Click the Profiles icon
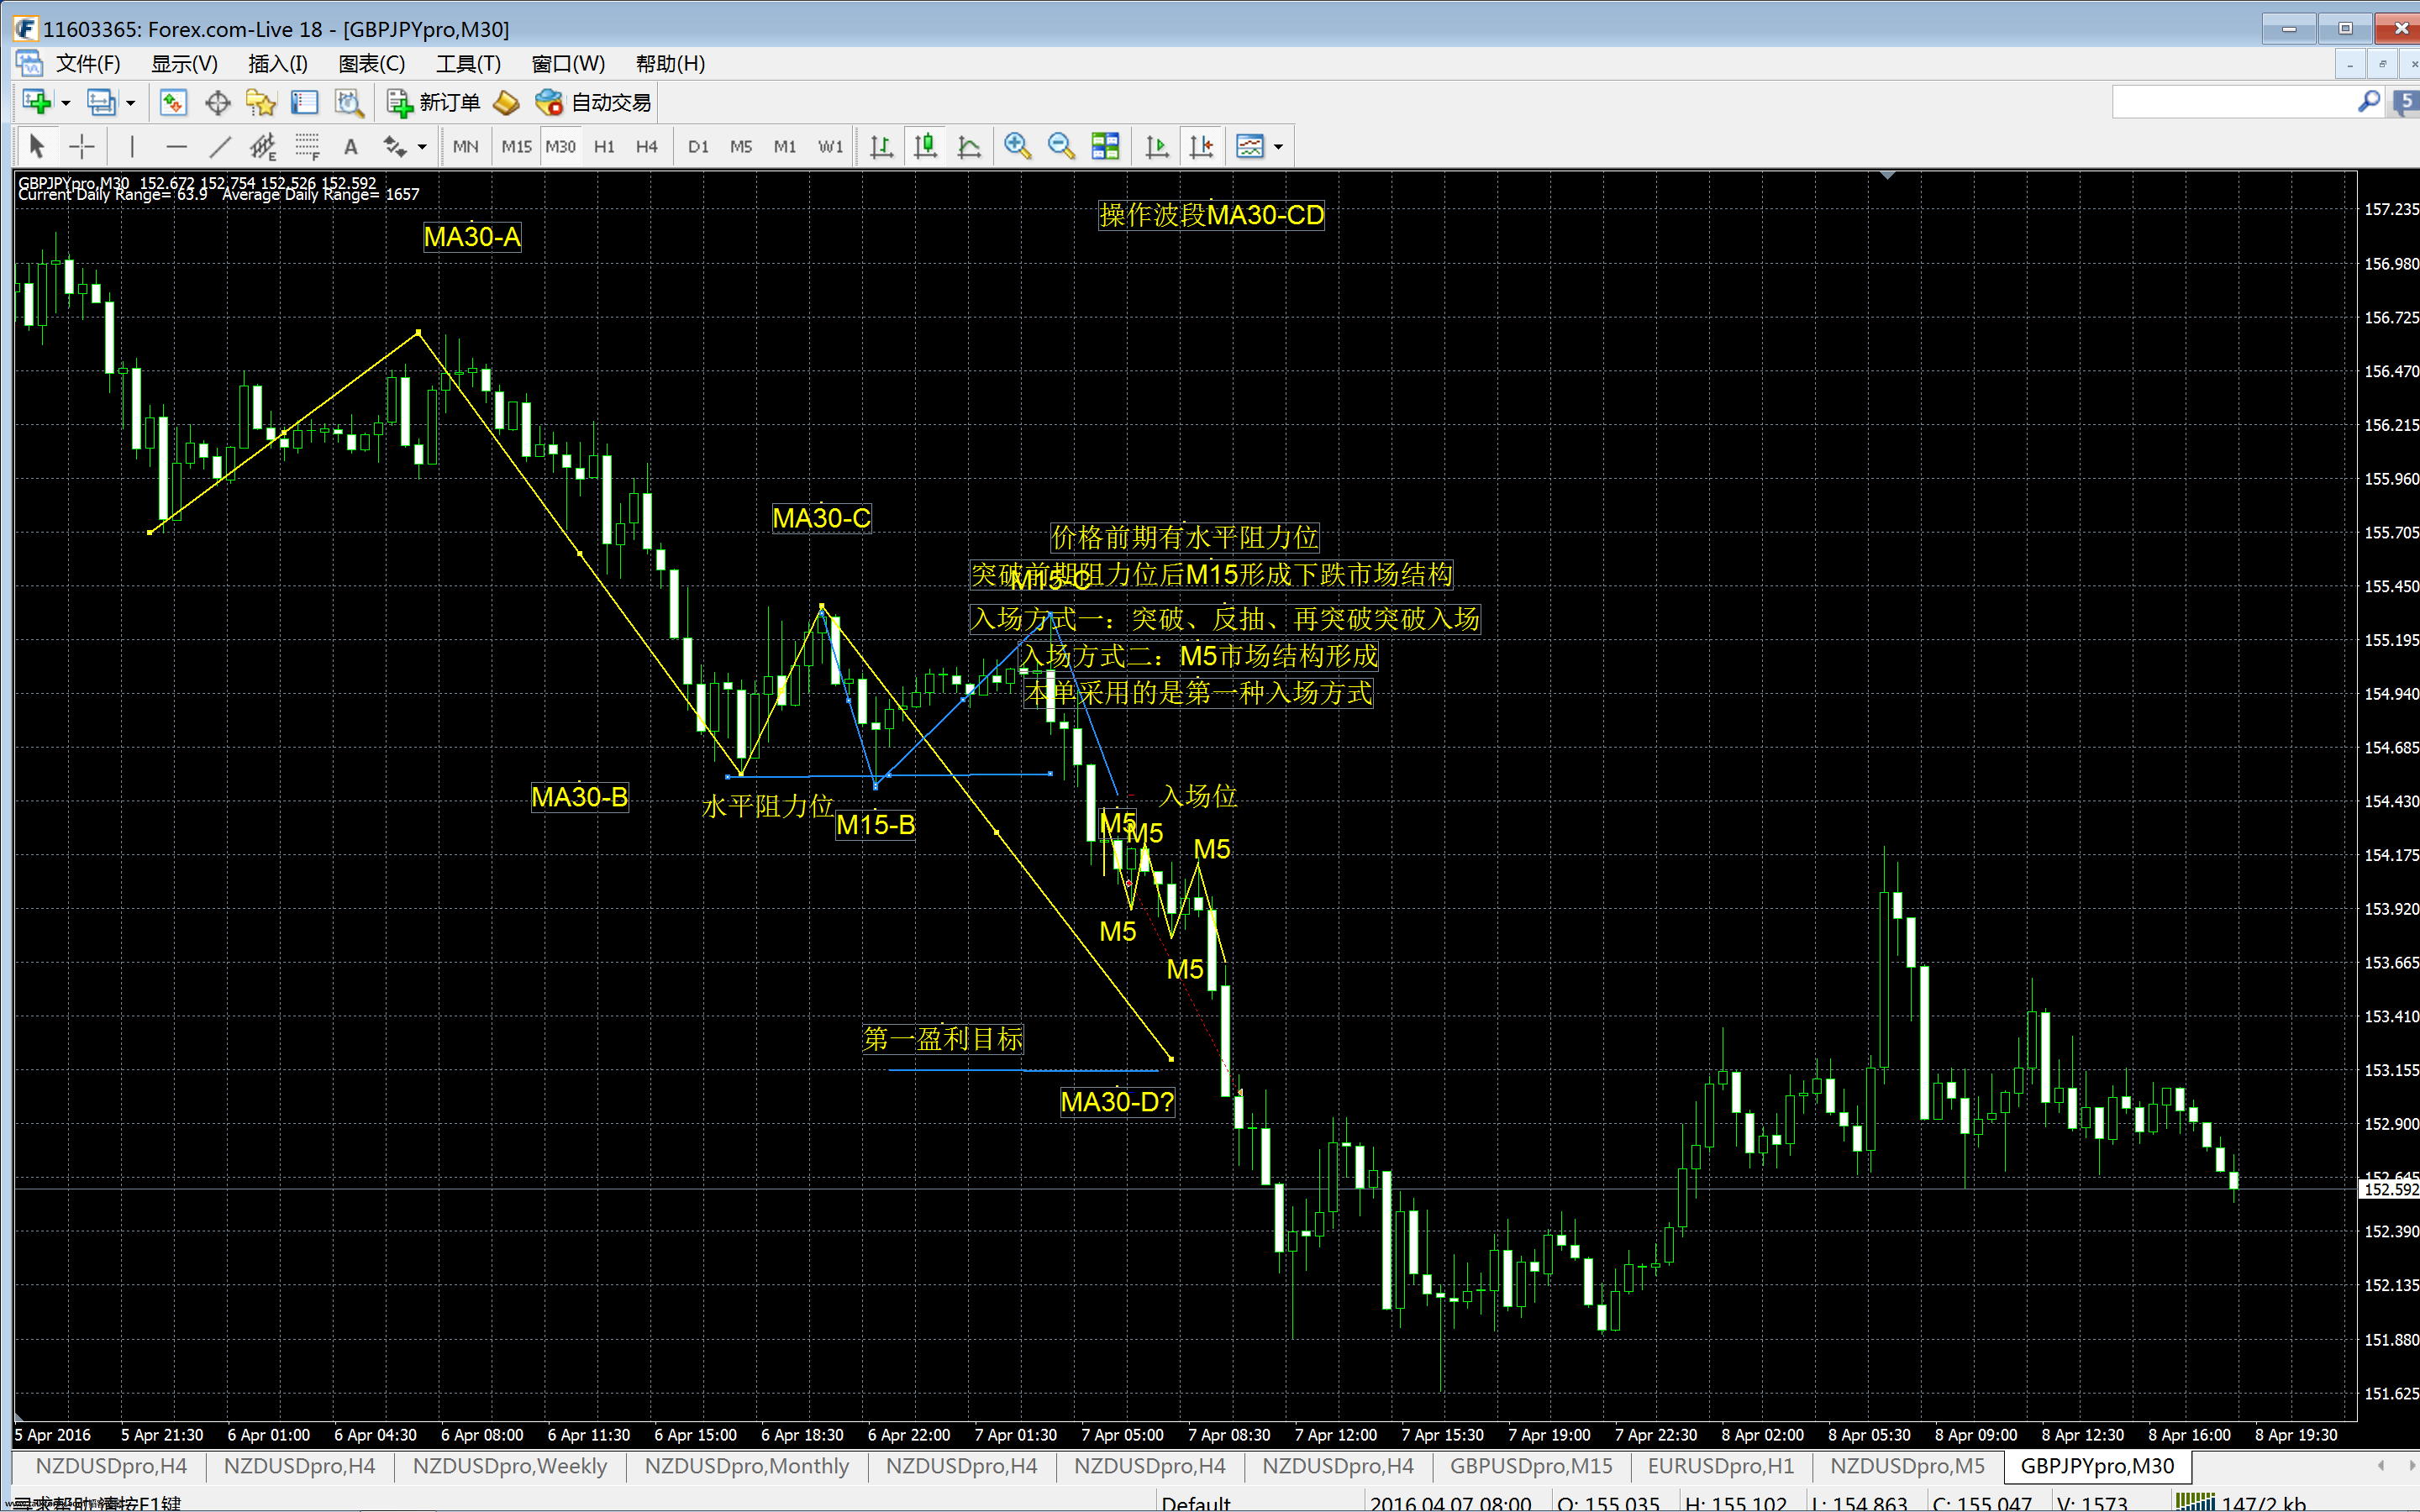This screenshot has width=2420, height=1512. [101, 102]
